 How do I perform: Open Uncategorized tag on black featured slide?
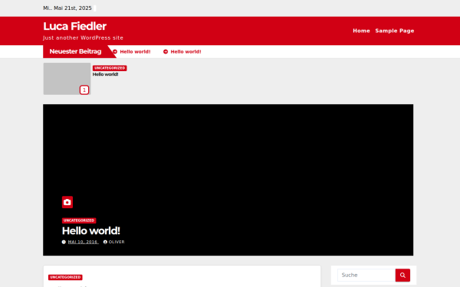[x=79, y=220]
